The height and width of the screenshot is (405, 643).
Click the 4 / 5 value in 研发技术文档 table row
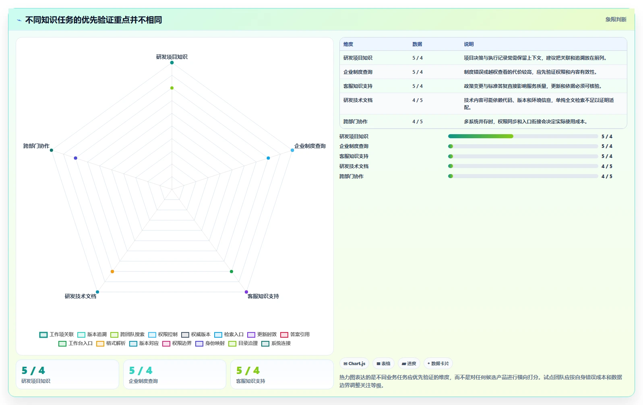(418, 100)
